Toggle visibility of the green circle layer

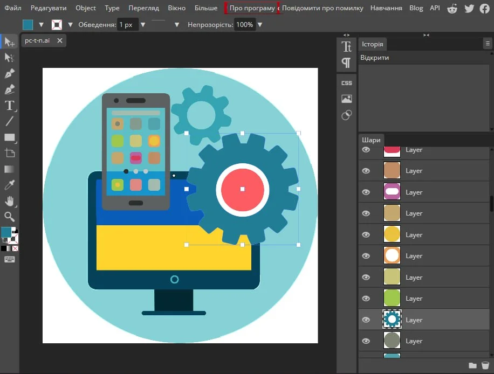tap(366, 298)
